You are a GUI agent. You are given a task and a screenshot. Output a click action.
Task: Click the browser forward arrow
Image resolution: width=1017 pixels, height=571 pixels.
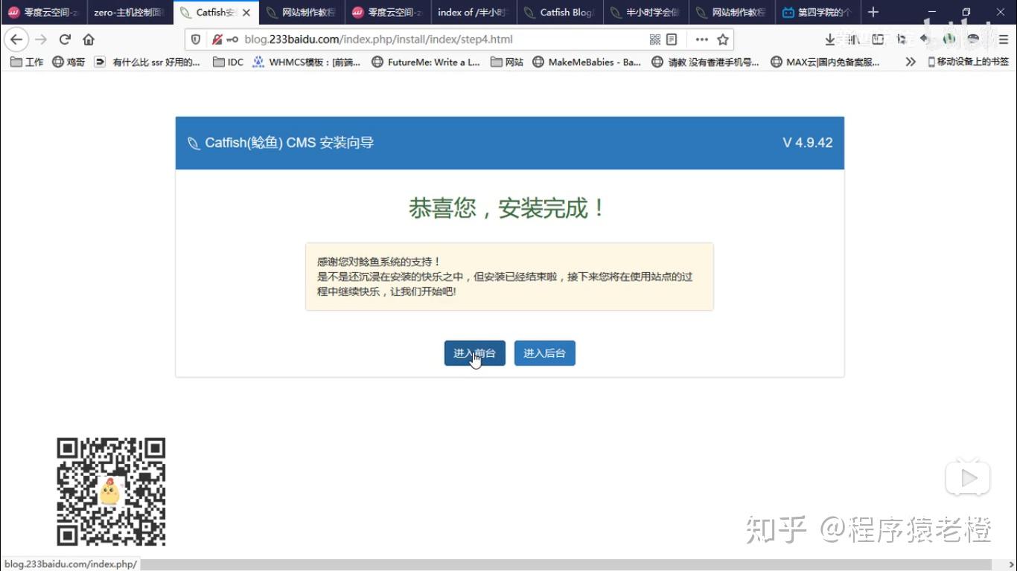(x=41, y=39)
